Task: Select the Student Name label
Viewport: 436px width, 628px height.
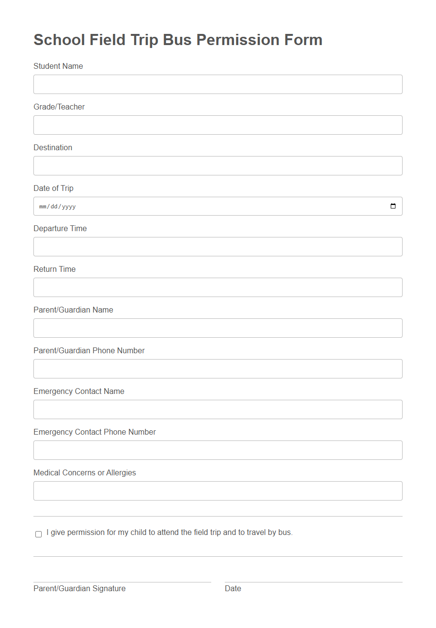Action: click(58, 66)
